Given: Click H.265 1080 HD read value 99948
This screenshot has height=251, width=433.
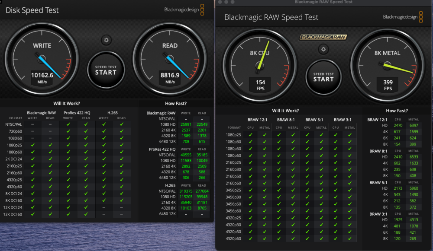Looking at the screenshot, I should pos(202,197).
